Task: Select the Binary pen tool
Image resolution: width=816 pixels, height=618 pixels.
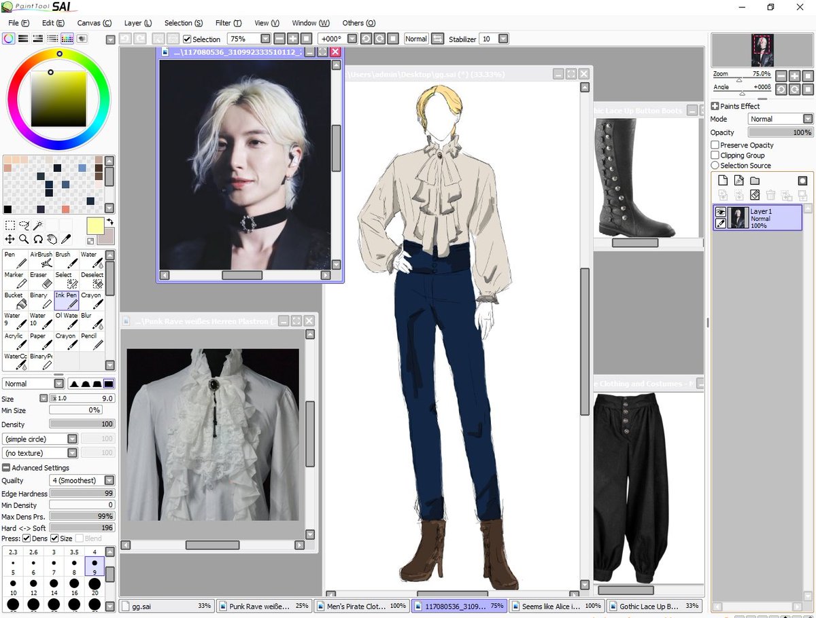Action: (x=41, y=300)
